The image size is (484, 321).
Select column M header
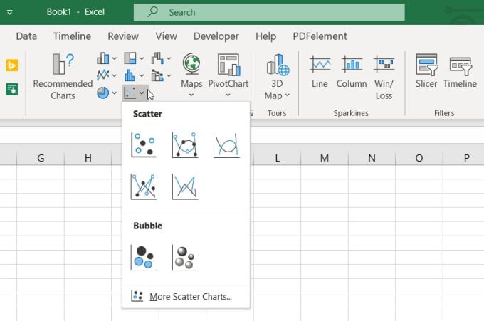(325, 158)
